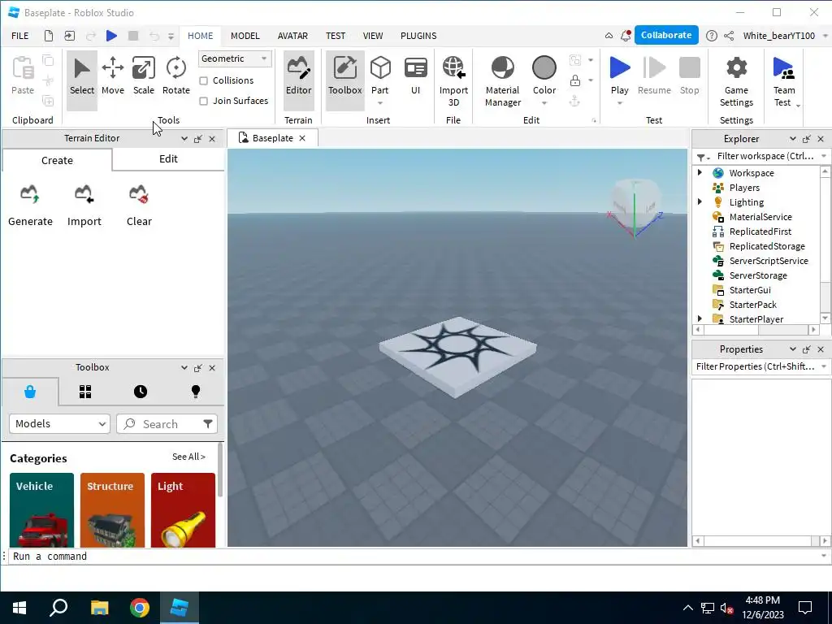This screenshot has height=624, width=832.
Task: Switch to the AVATAR ribbon tab
Action: 292,36
